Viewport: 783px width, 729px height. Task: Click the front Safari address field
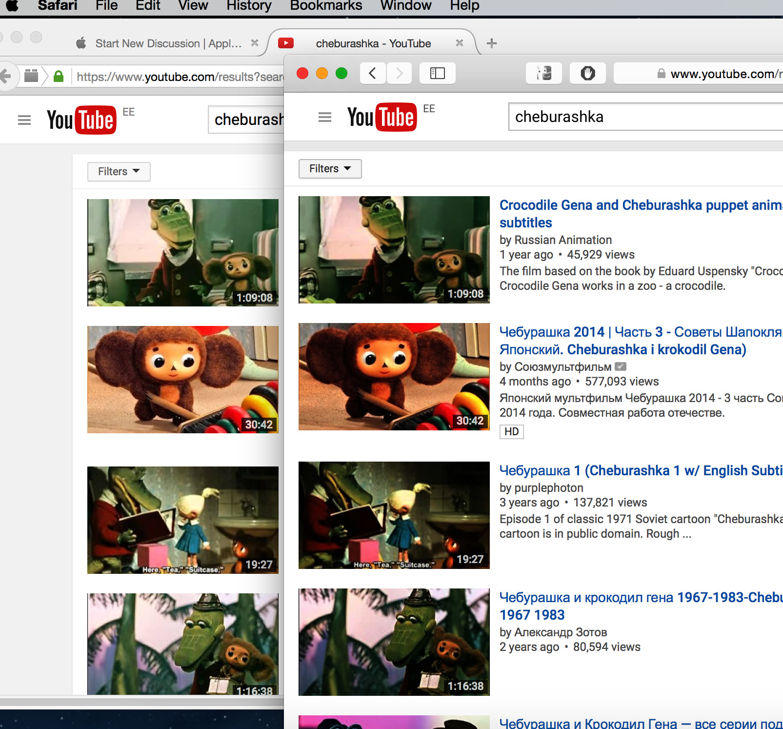click(698, 74)
